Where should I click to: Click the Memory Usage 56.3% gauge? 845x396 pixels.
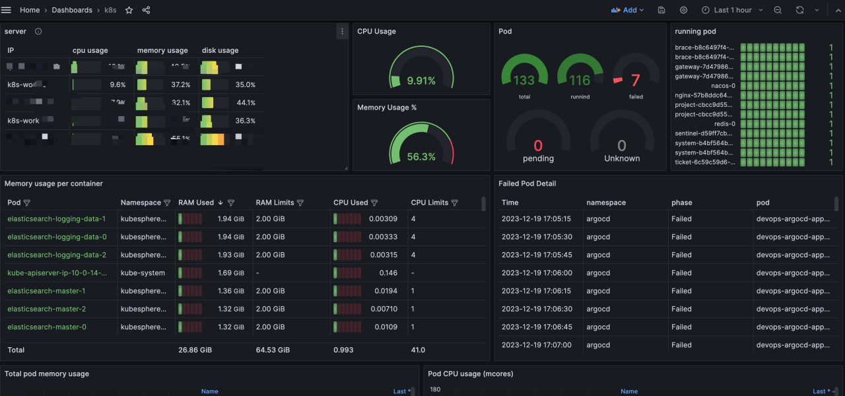tap(421, 144)
